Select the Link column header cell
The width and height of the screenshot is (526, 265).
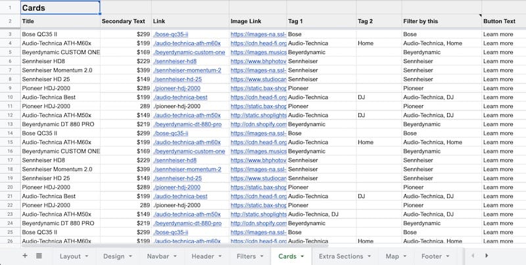[190, 21]
